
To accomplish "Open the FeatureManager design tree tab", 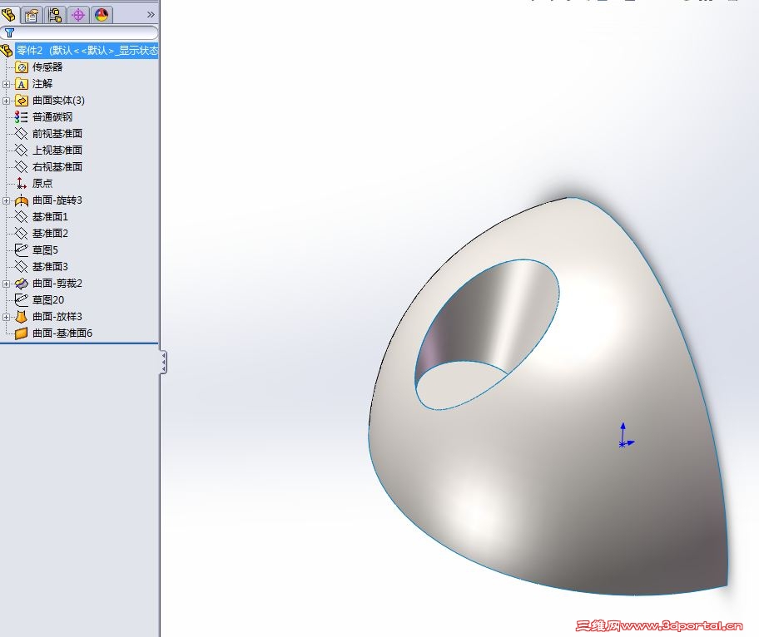I will [8, 15].
